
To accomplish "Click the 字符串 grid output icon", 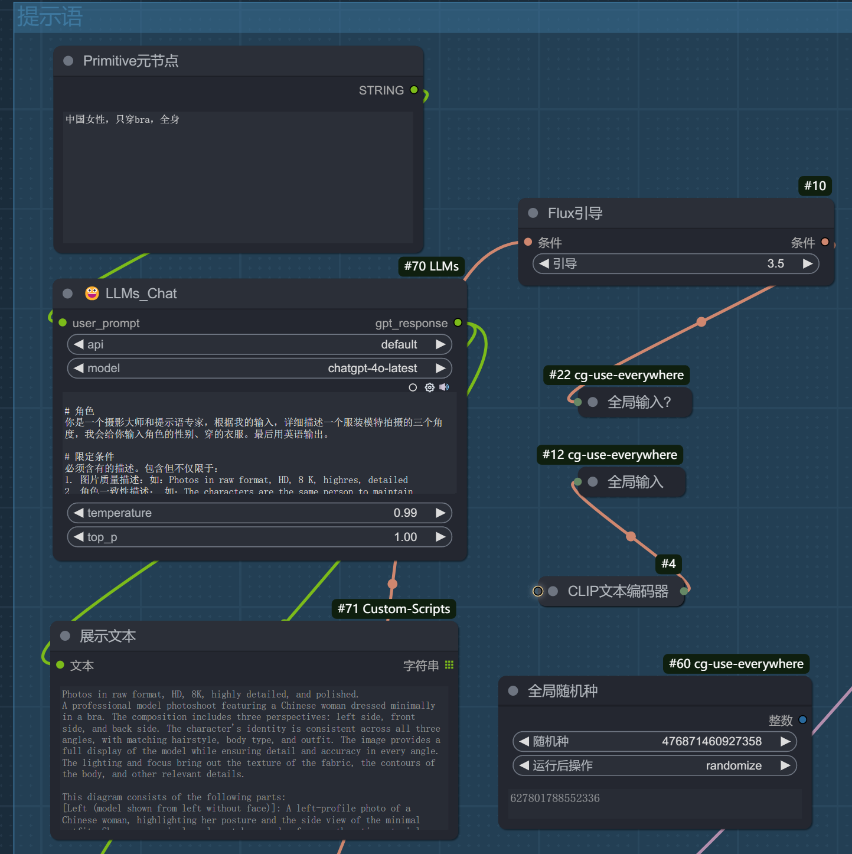I will [x=449, y=665].
